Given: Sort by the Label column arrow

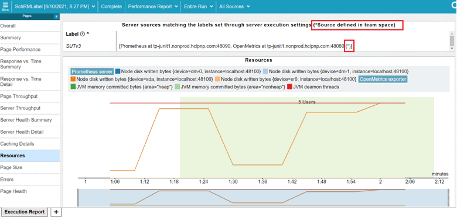Looking at the screenshot, I should (87, 33).
